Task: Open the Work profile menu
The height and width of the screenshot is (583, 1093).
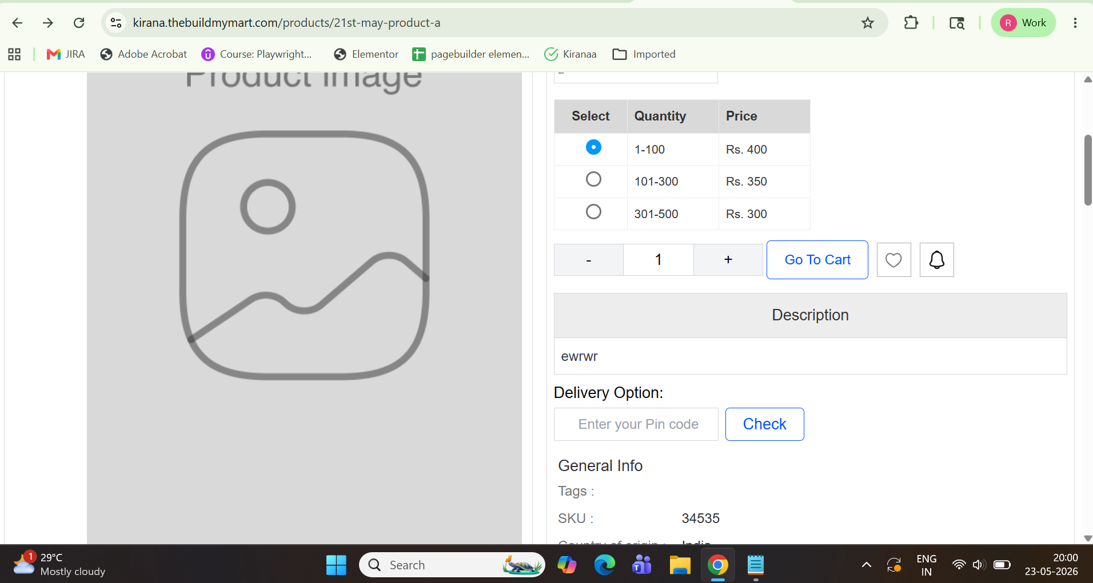Action: click(x=1023, y=23)
